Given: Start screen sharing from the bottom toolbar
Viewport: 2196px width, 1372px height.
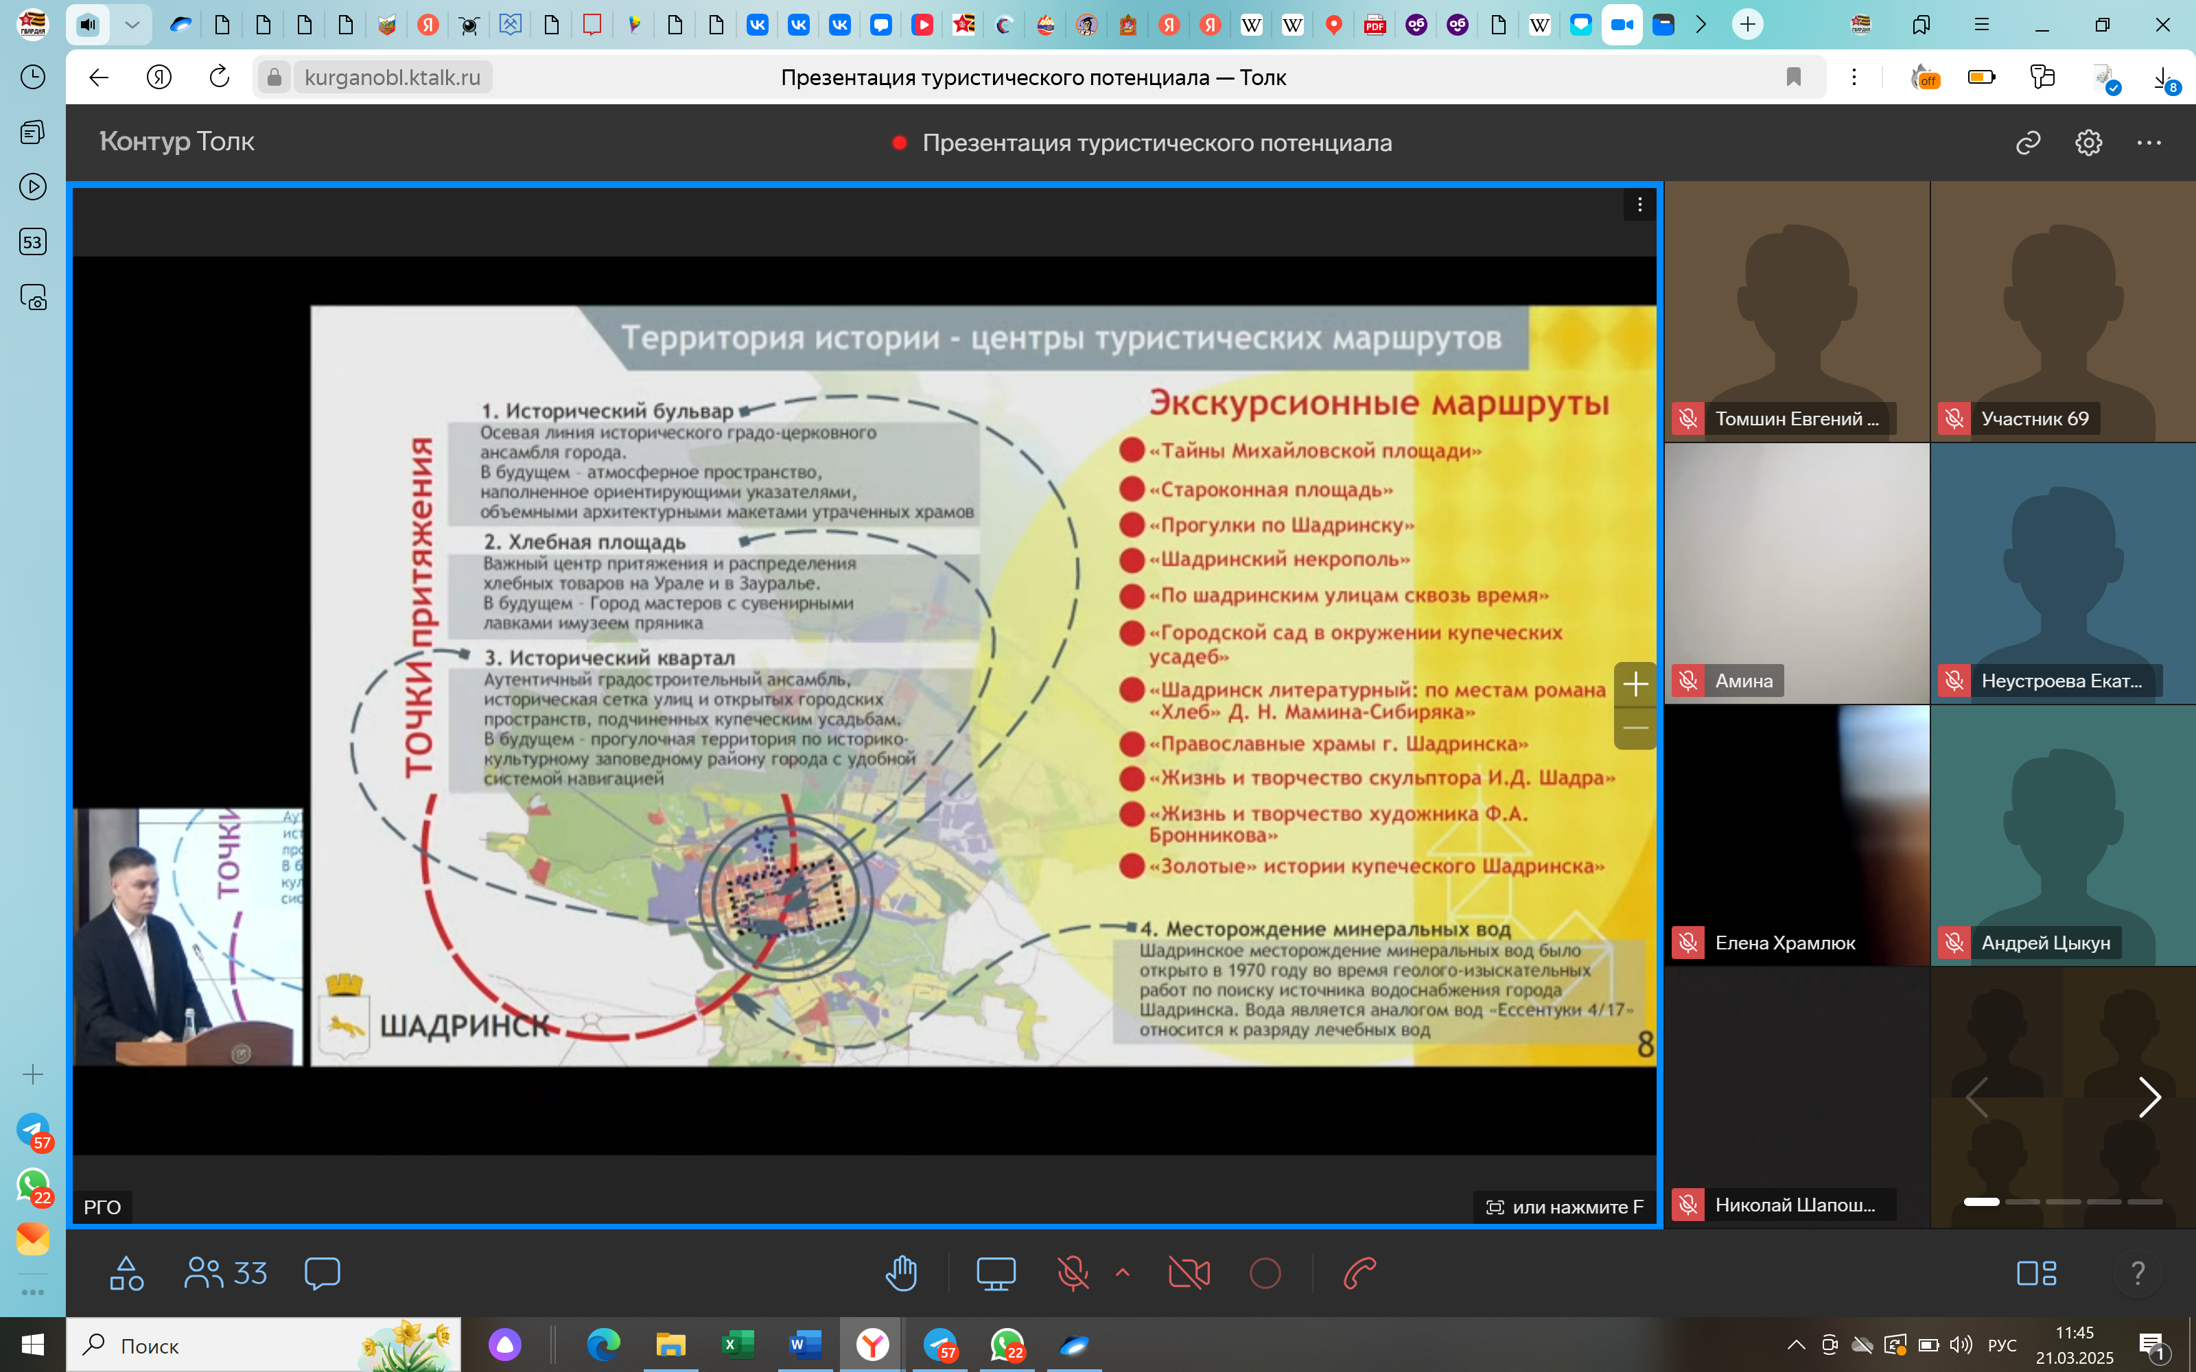Looking at the screenshot, I should coord(996,1273).
